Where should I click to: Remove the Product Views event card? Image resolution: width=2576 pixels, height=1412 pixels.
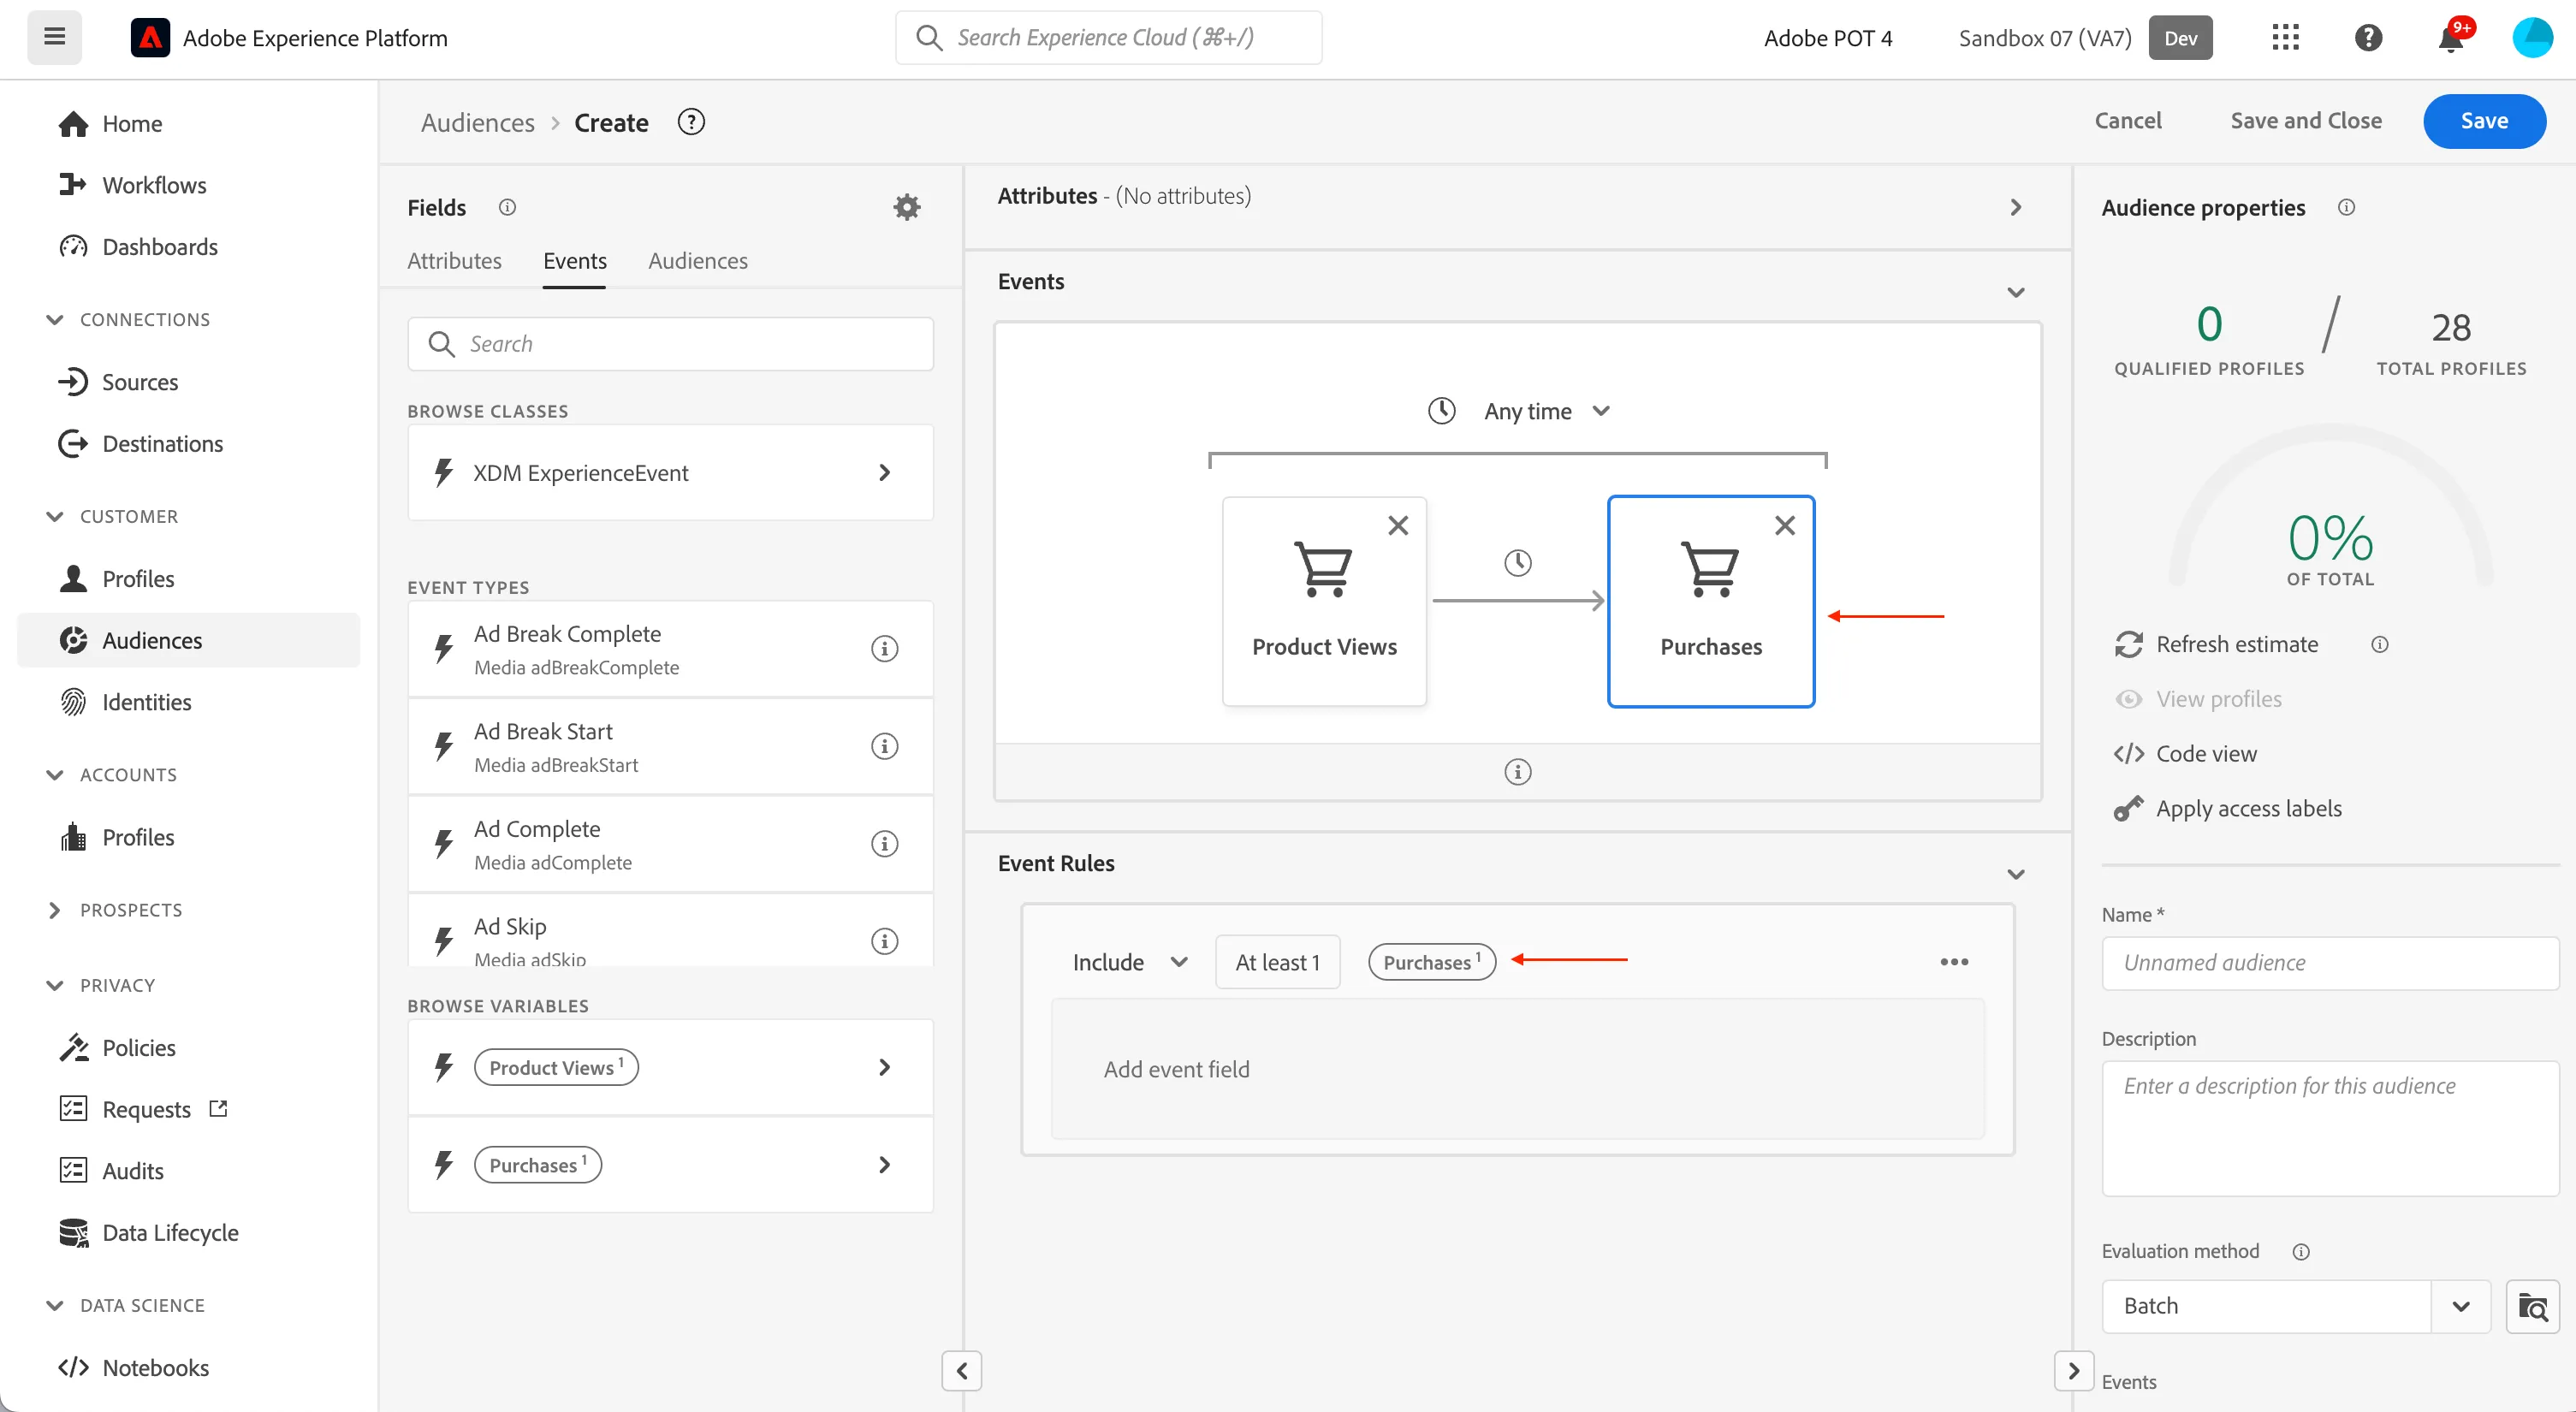point(1398,526)
